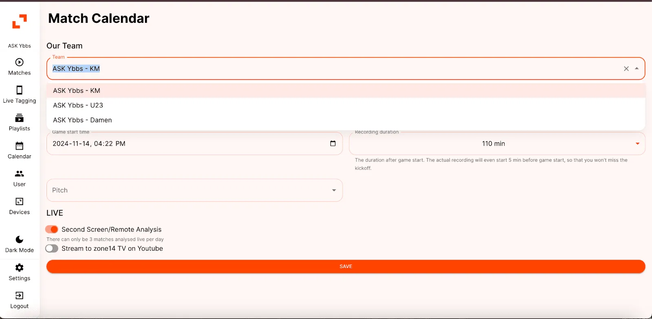Switch to Dark Mode
The image size is (652, 319).
pos(20,245)
